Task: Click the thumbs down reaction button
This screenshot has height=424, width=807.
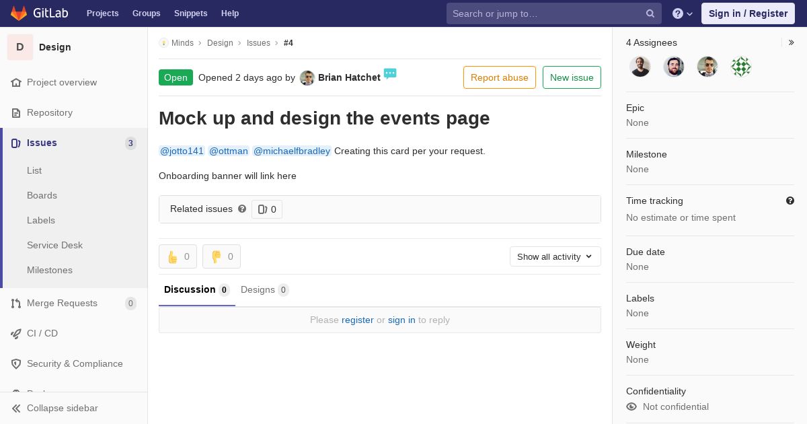Action: coord(221,256)
